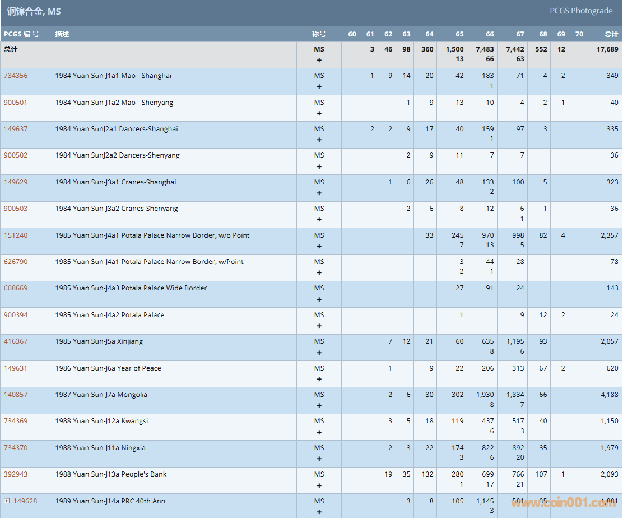The height and width of the screenshot is (518, 623).
Task: Click the 1987 Yuan Sun-J7a Mongolia description
Action: pyautogui.click(x=101, y=395)
